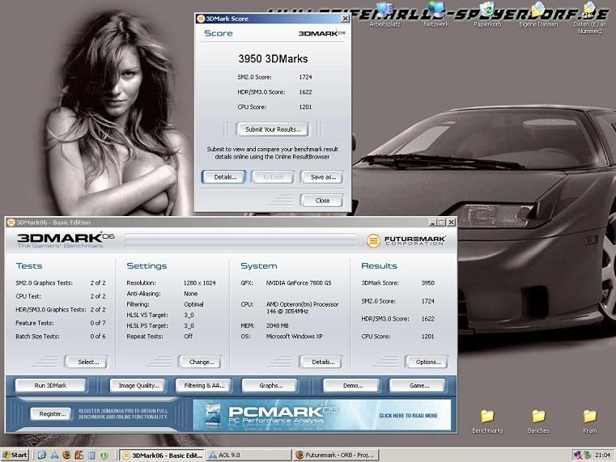
Task: Click Options under the Results section
Action: [427, 362]
